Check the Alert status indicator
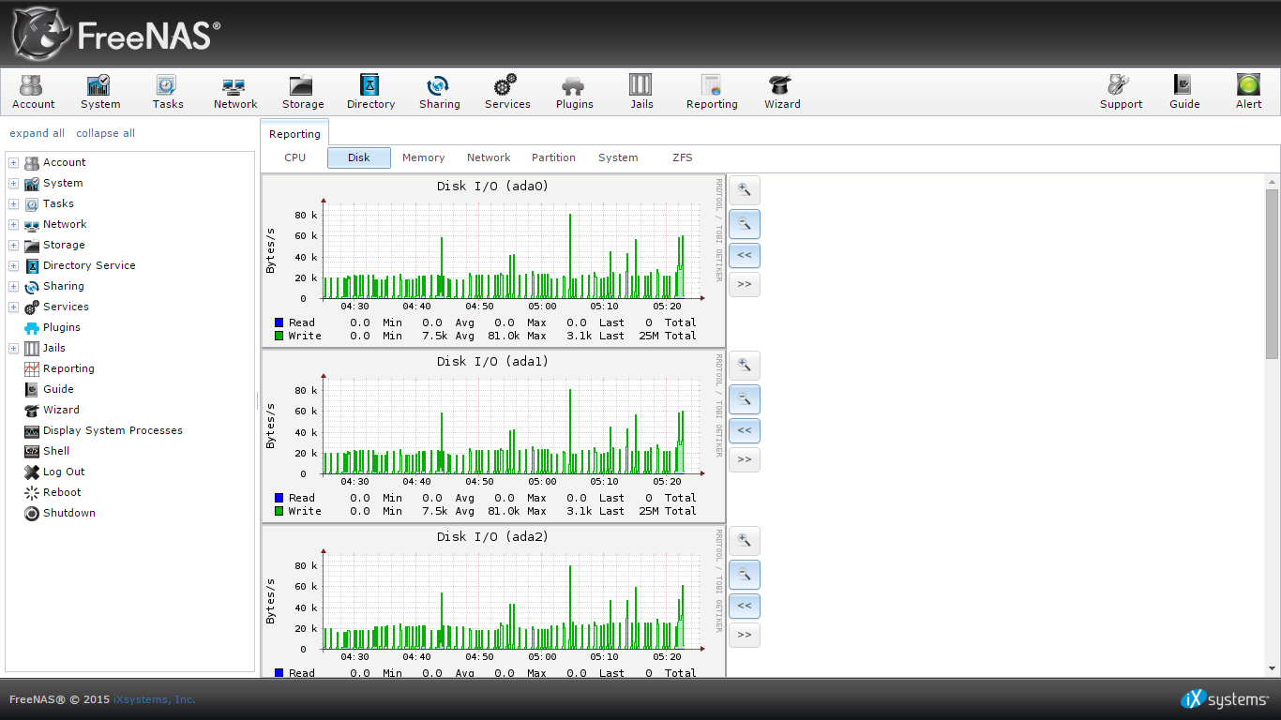The image size is (1281, 720). (1248, 92)
